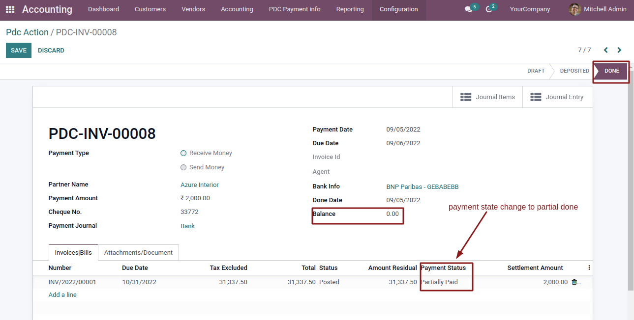Image resolution: width=634 pixels, height=320 pixels.
Task: Open Journal Items smart button
Action: pyautogui.click(x=487, y=97)
